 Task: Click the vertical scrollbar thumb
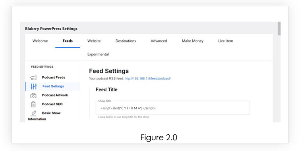[x=279, y=29]
